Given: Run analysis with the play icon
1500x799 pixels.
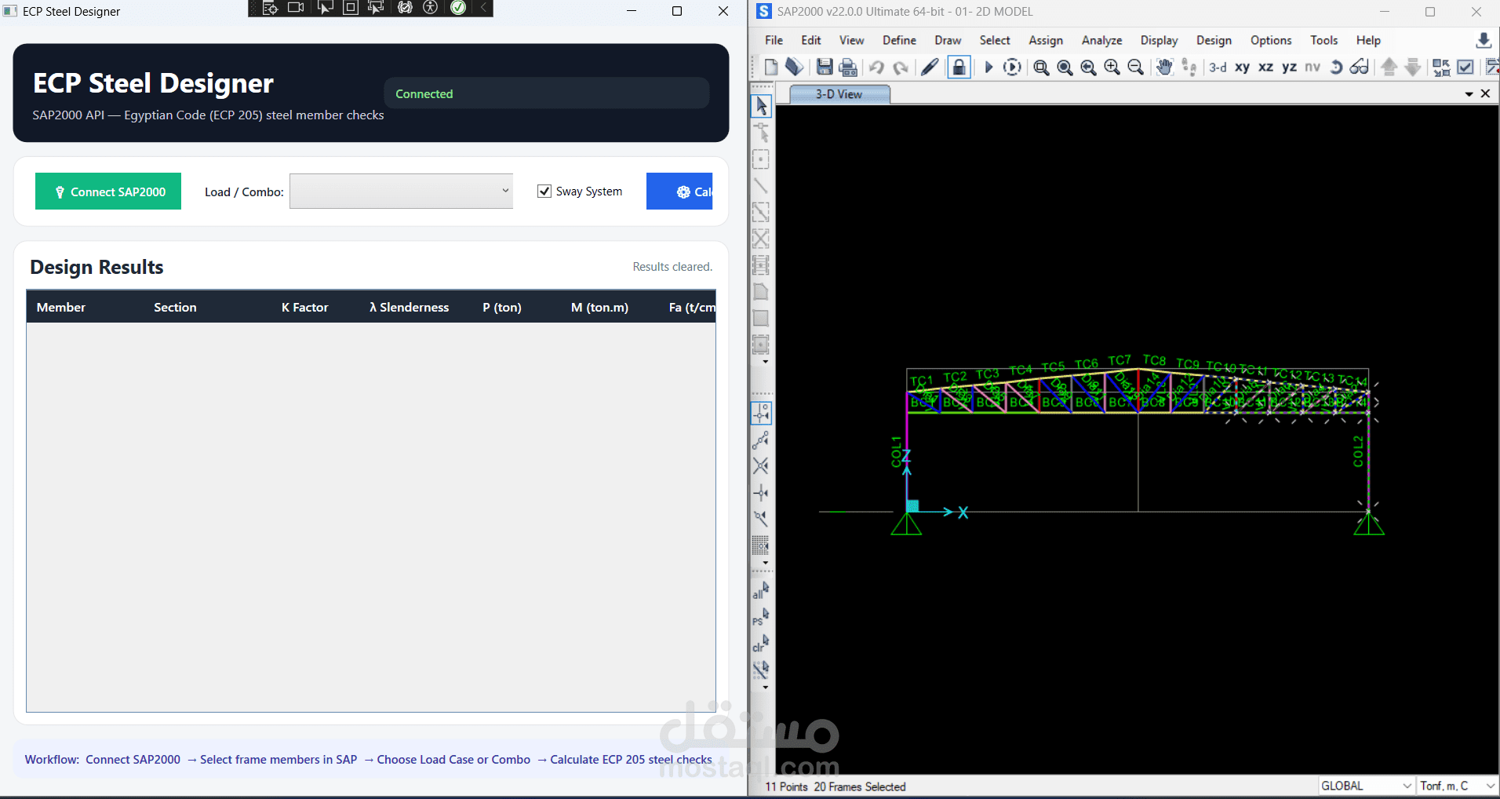Looking at the screenshot, I should [988, 67].
